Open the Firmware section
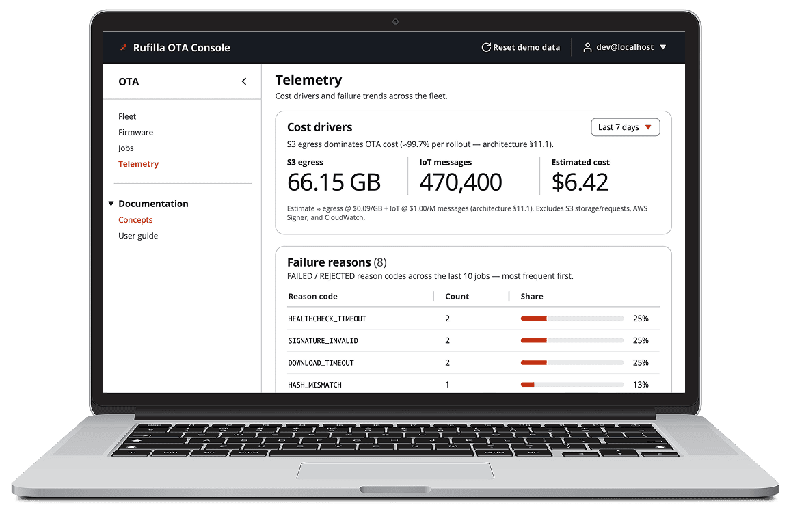 [x=135, y=132]
